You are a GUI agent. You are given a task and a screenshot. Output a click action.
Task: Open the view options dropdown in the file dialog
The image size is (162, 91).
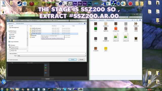pyautogui.click(x=81, y=24)
